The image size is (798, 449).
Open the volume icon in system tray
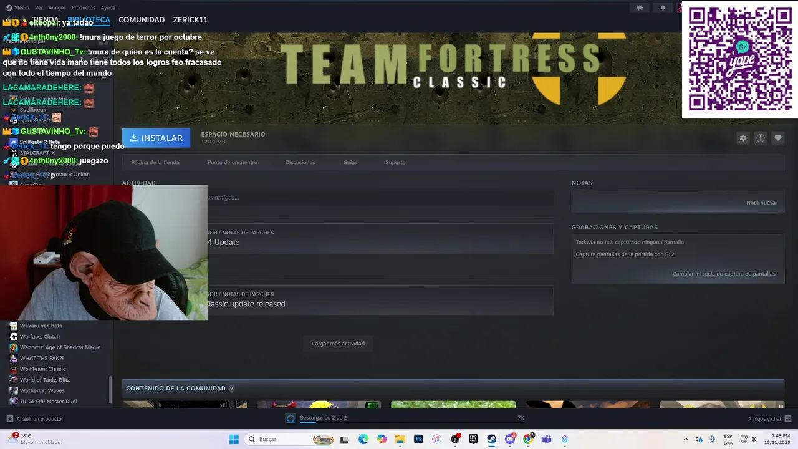coord(754,439)
